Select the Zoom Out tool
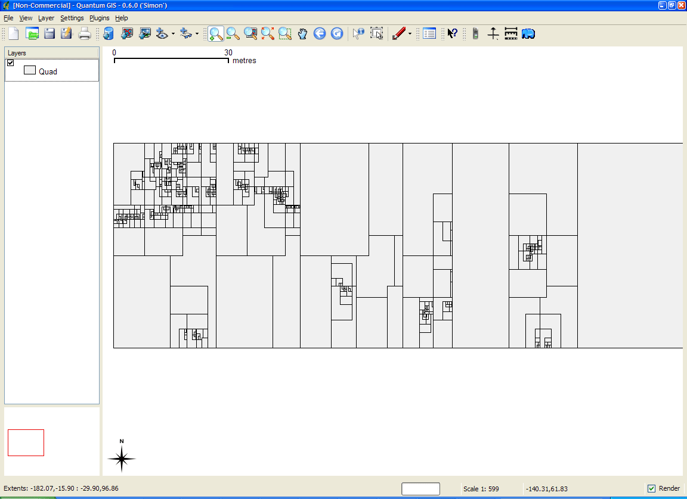Screen dimensions: 687x499 233,34
